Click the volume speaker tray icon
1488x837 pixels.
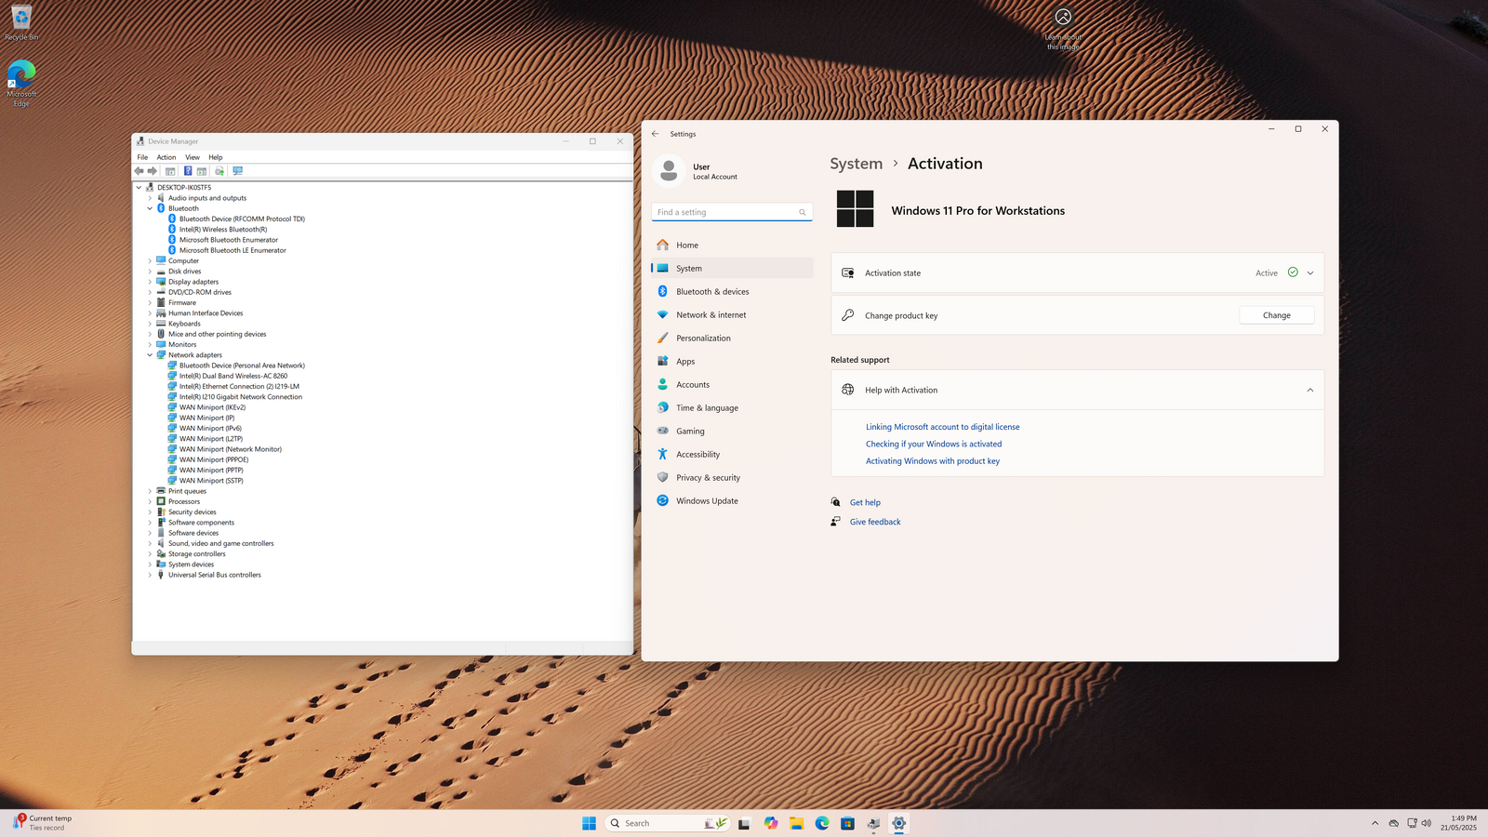point(1427,823)
